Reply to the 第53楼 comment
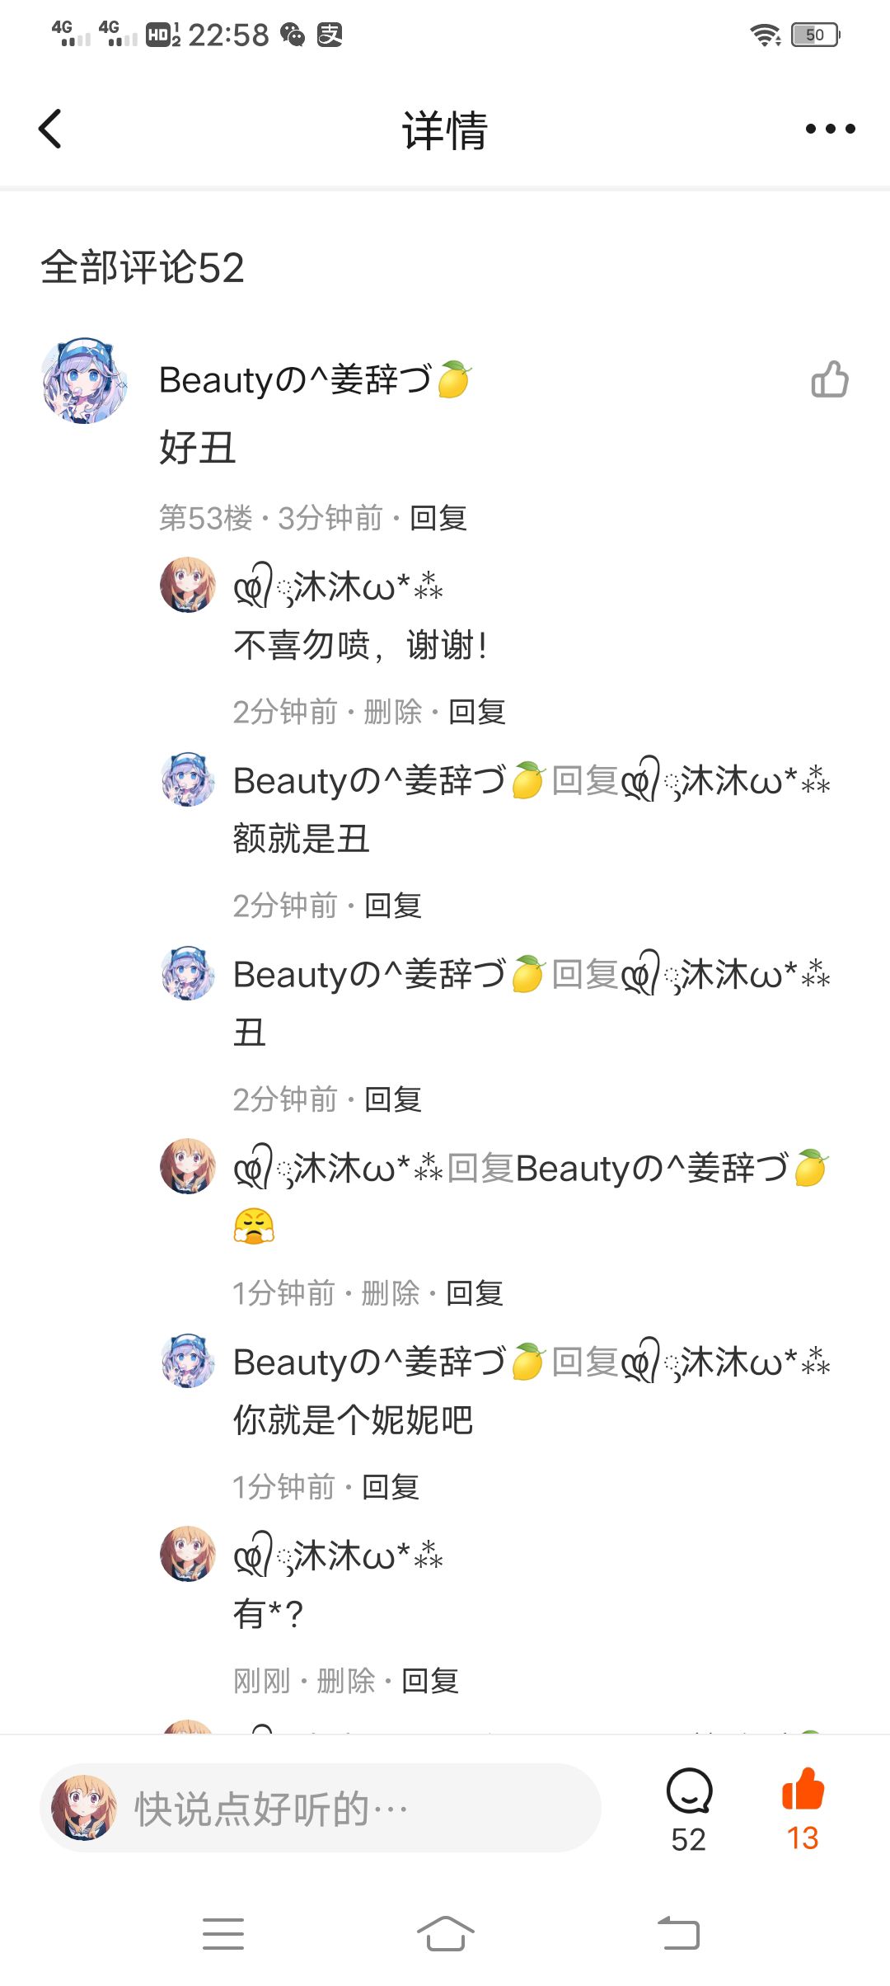The height and width of the screenshot is (1986, 890). point(438,518)
